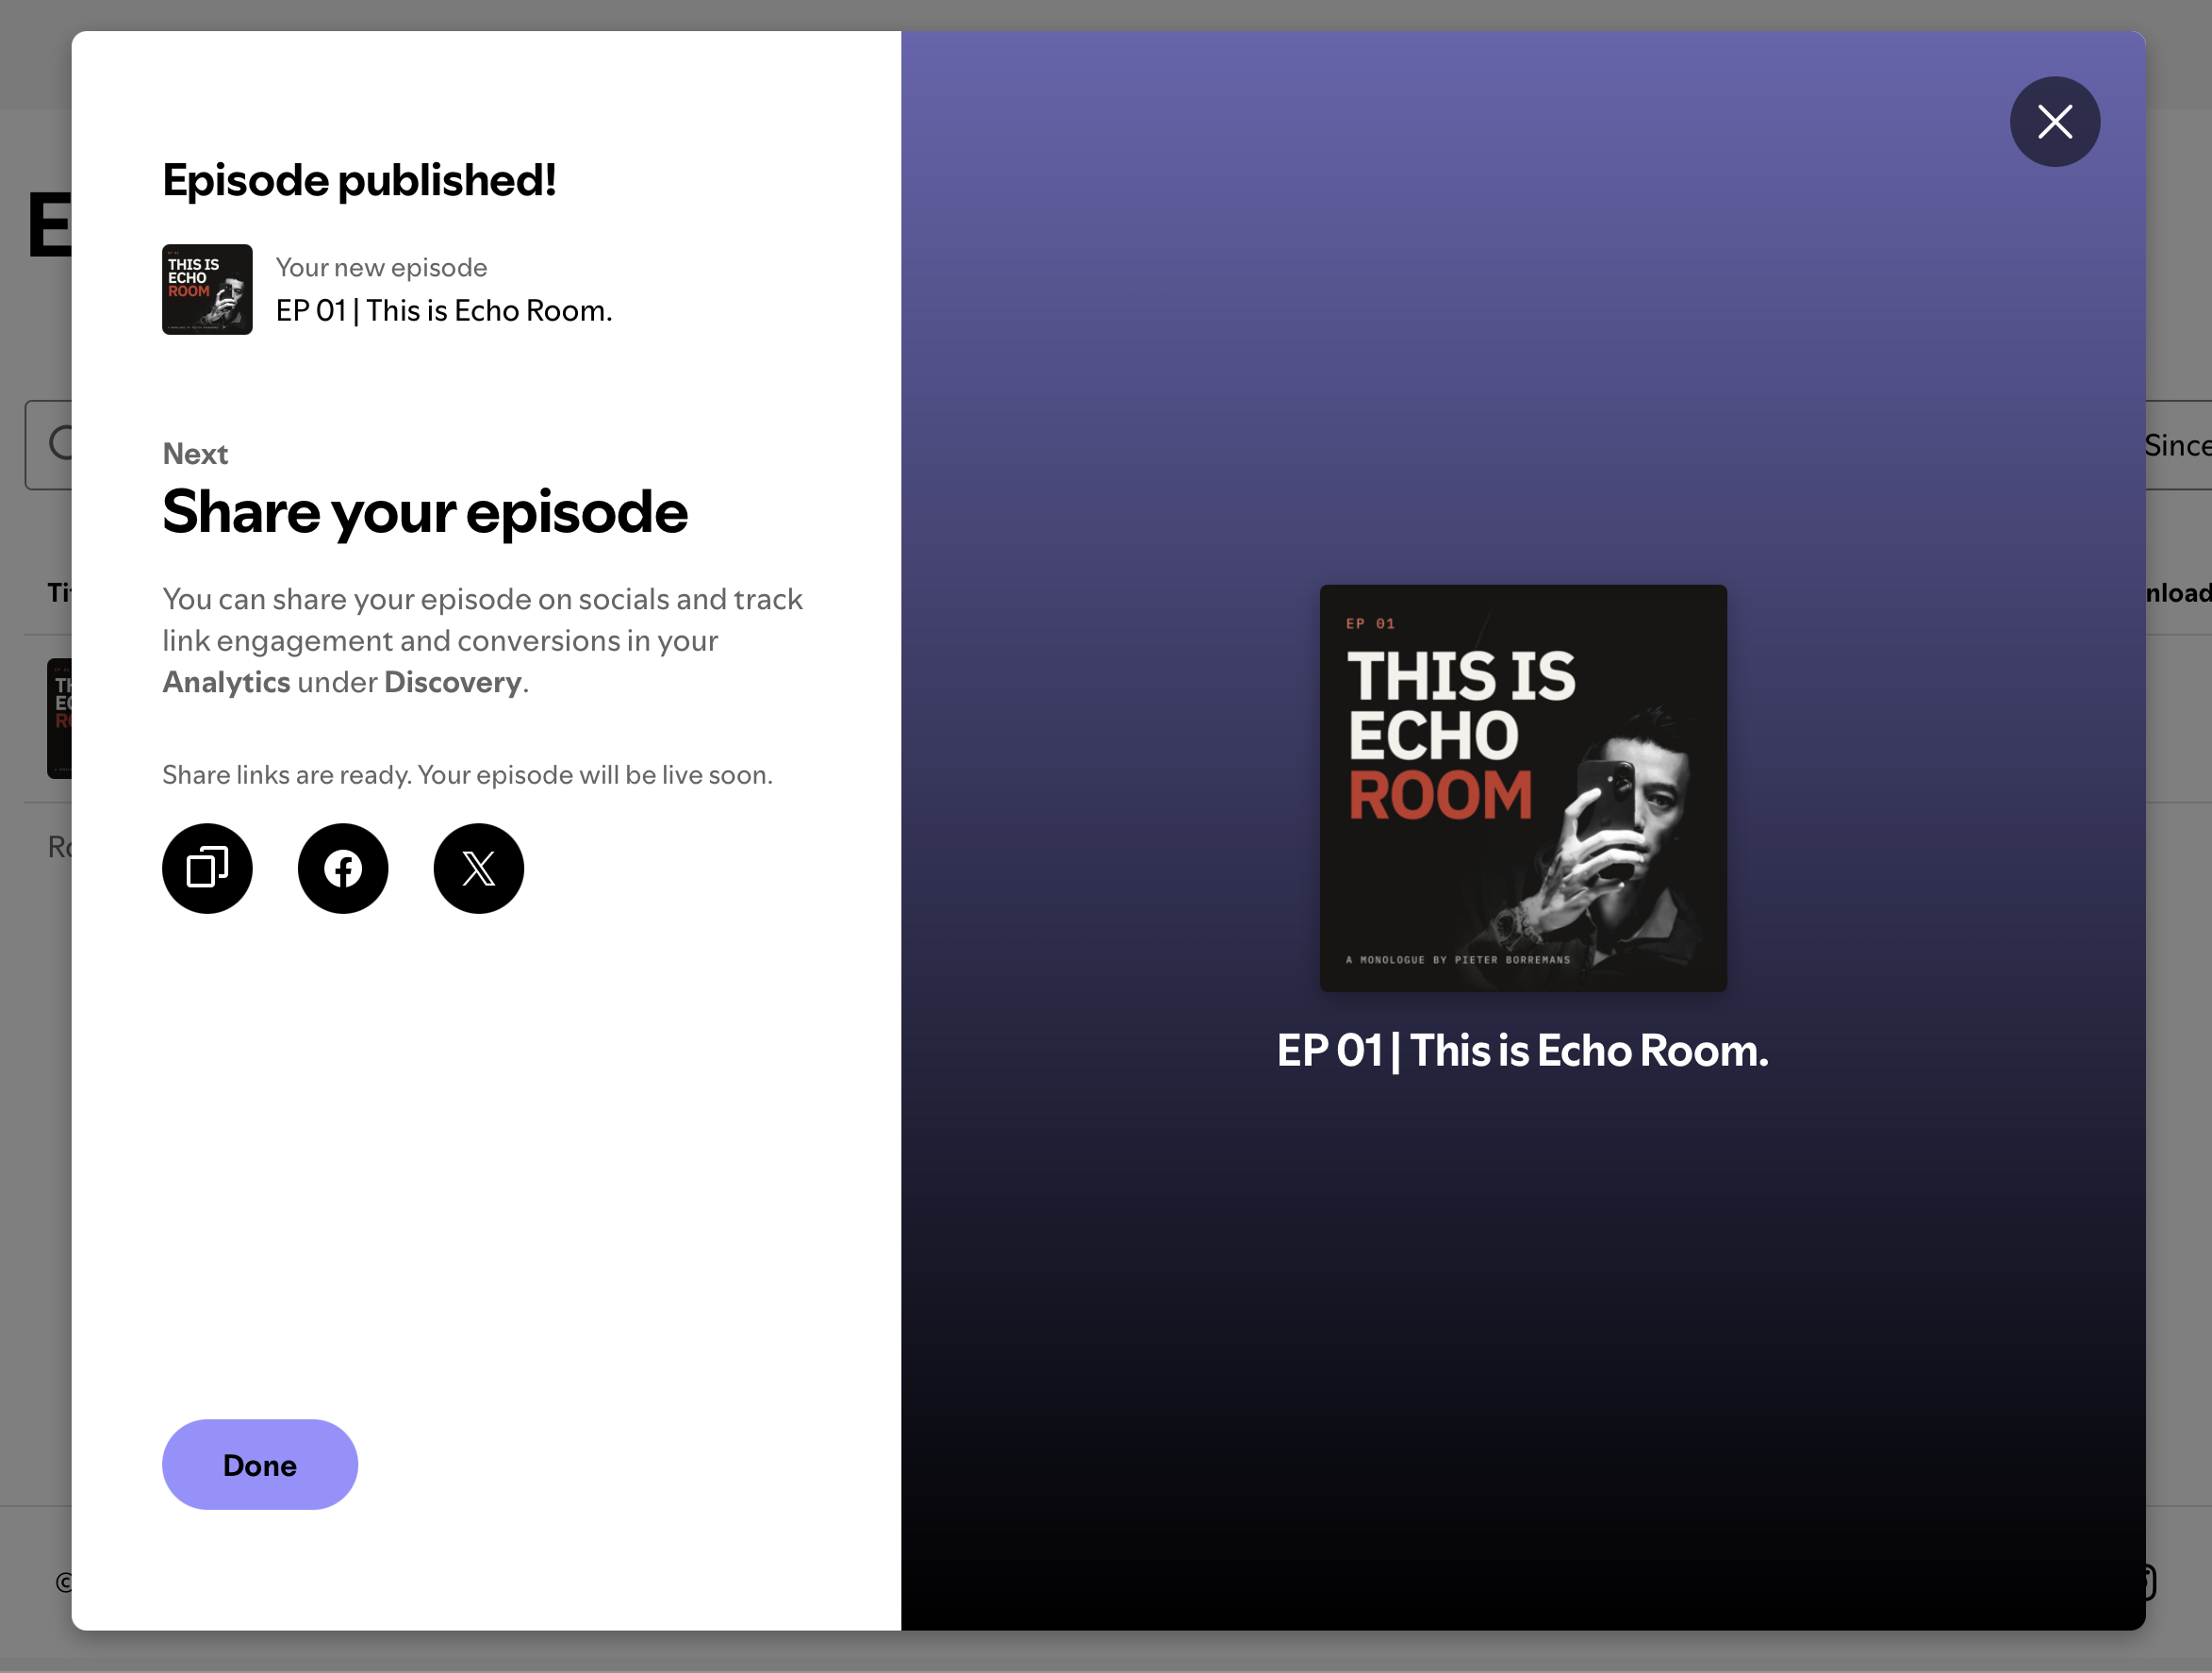Click the 'Share links are ready' notice
This screenshot has height=1673, width=2212.
coord(467,775)
